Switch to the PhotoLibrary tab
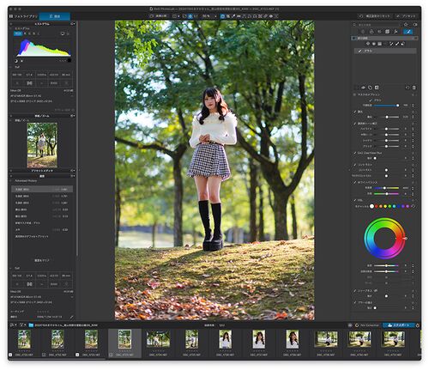 23,16
